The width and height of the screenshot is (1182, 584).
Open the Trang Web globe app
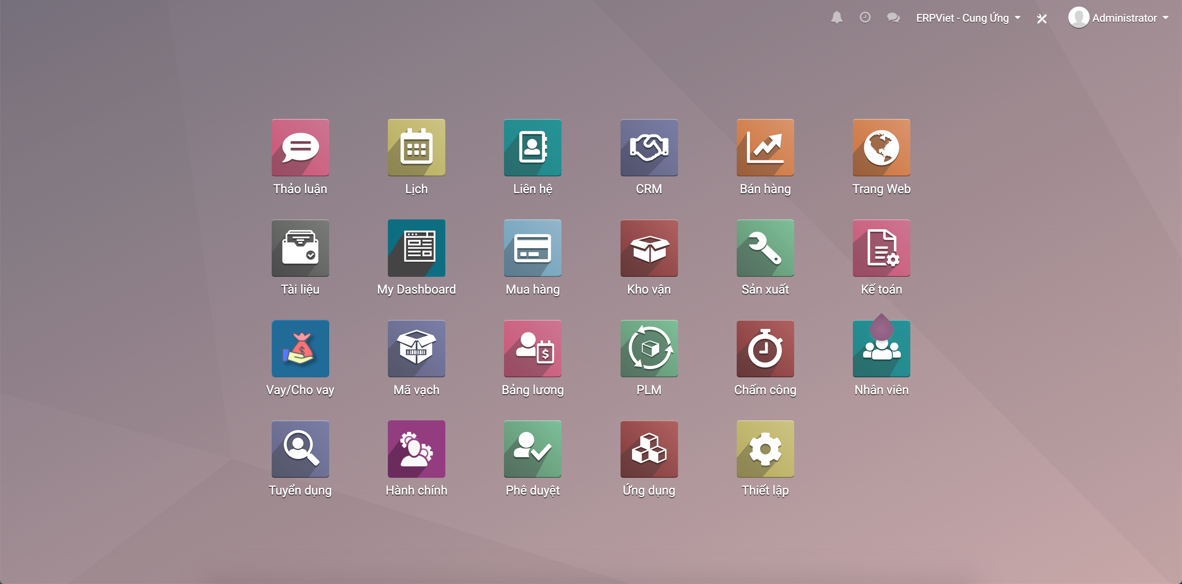[881, 148]
